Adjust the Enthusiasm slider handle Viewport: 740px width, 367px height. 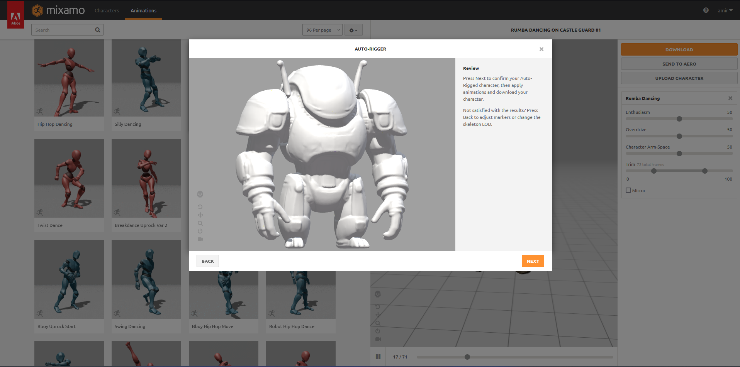pos(679,119)
